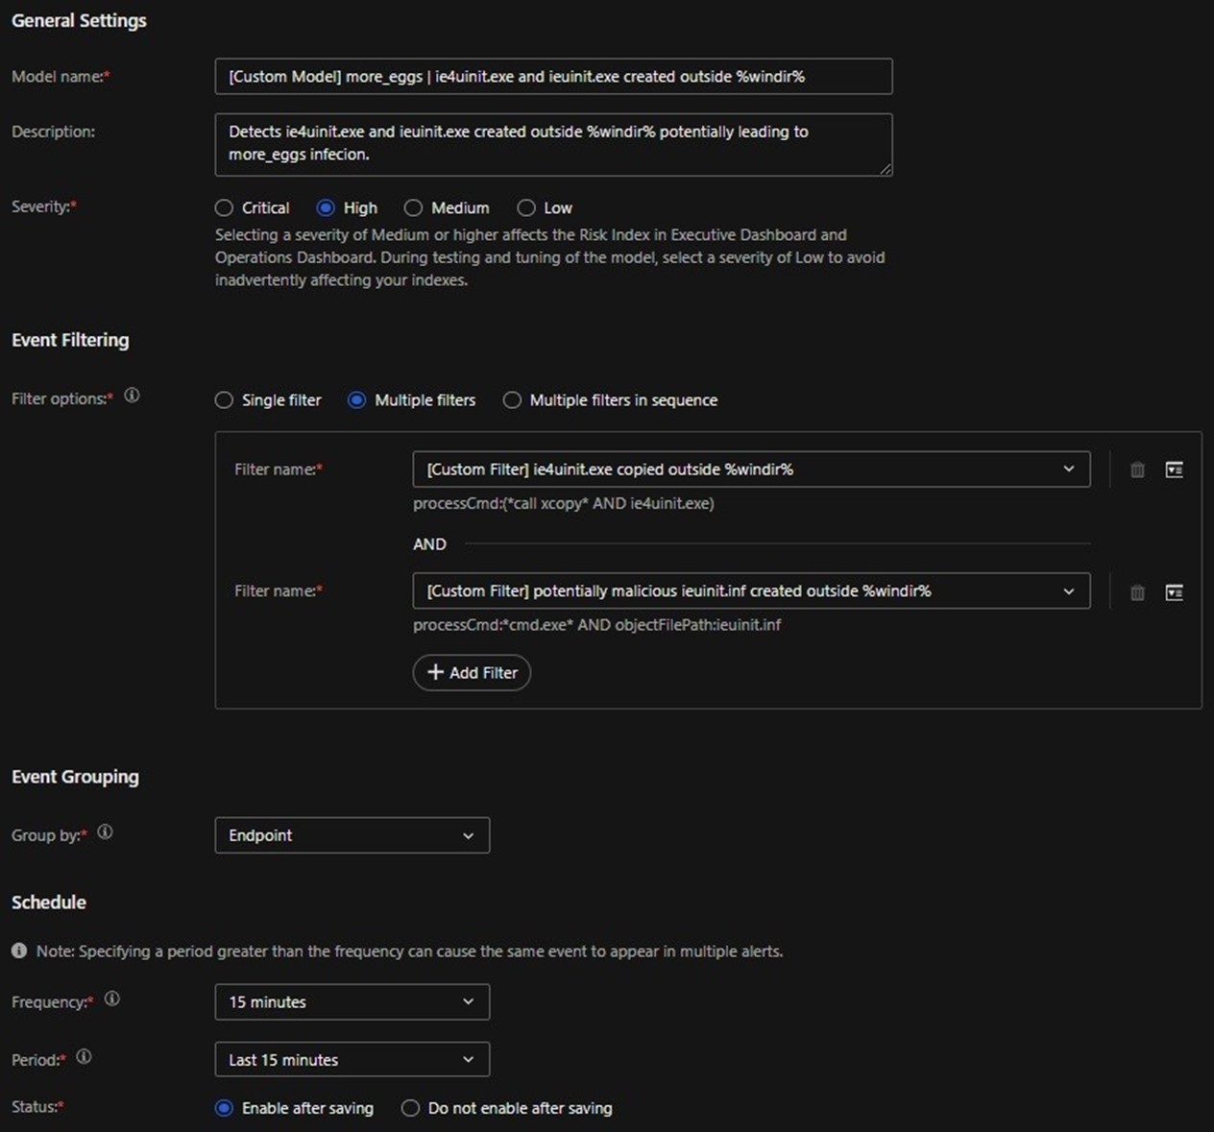Delete the ie4uinit.exe copied filter
1214x1132 pixels.
click(x=1137, y=470)
